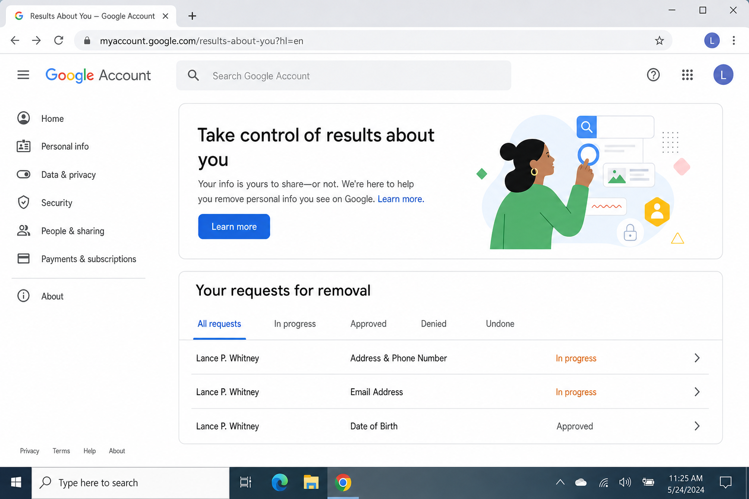The image size is (749, 499).
Task: Open a new browser tab
Action: coord(192,16)
